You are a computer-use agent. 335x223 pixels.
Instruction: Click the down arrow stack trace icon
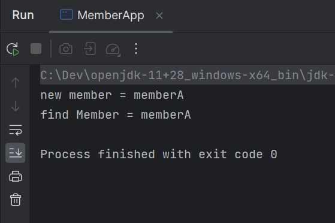click(x=16, y=106)
